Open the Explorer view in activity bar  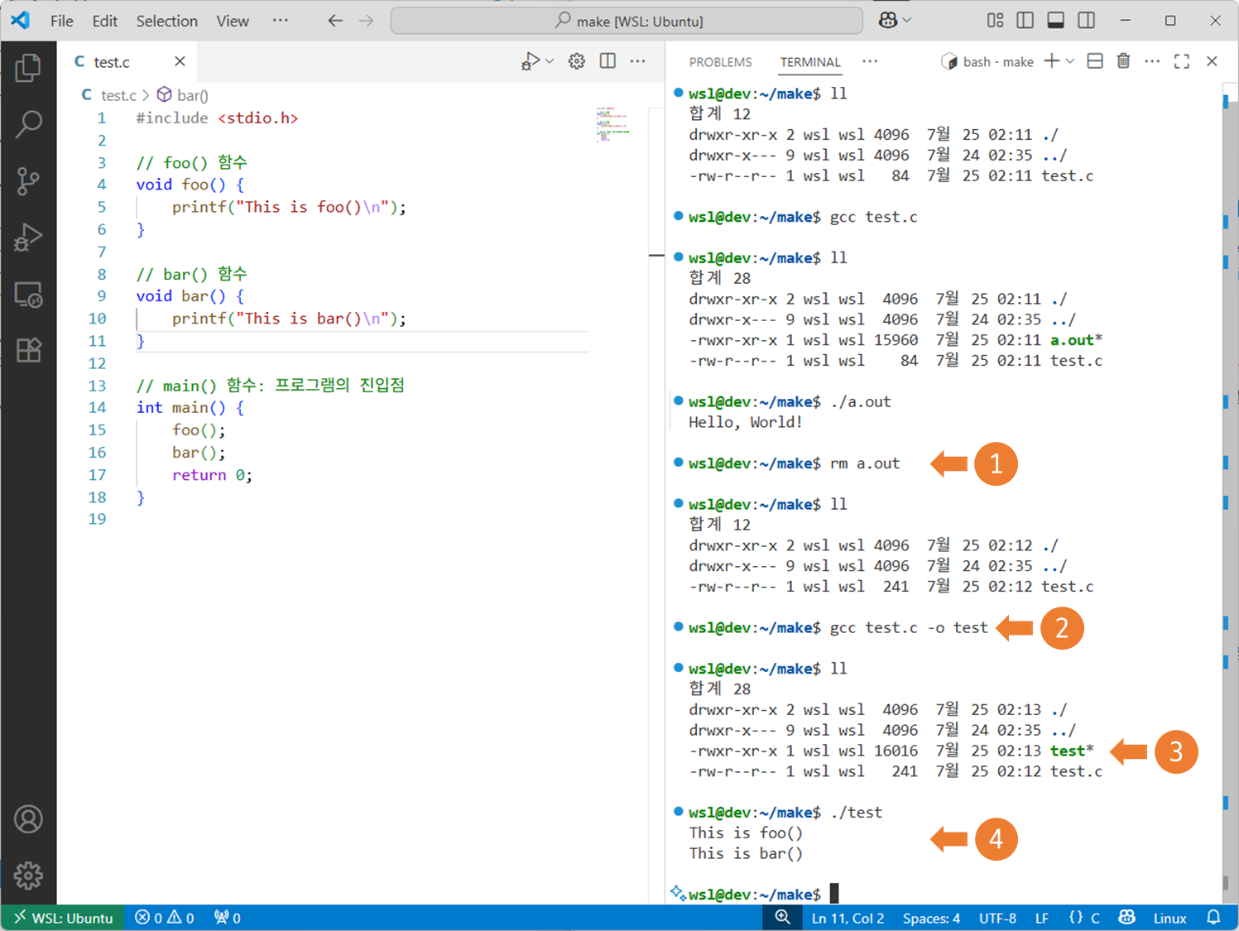(x=28, y=68)
